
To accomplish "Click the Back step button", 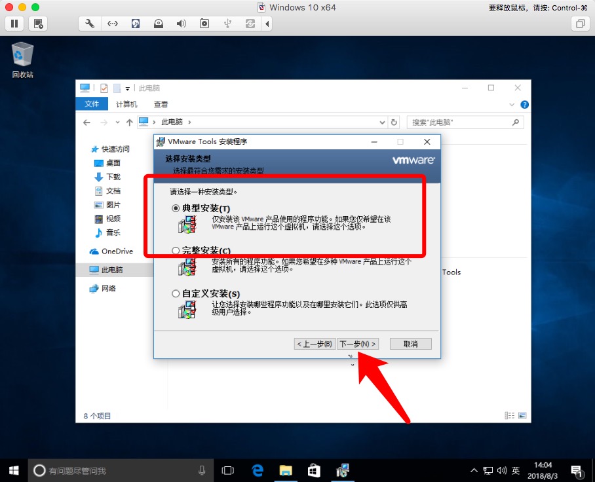I will [x=315, y=344].
